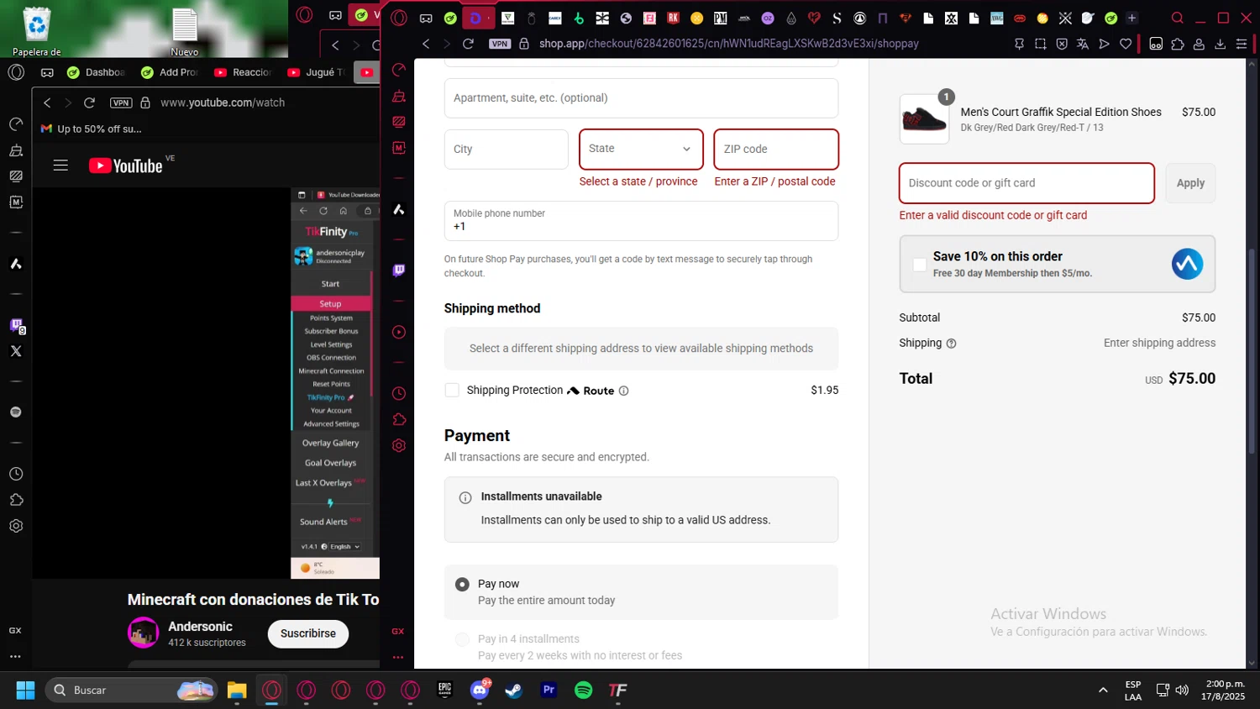
Task: Switch to the Dashboard tab in YouTube window
Action: point(95,72)
